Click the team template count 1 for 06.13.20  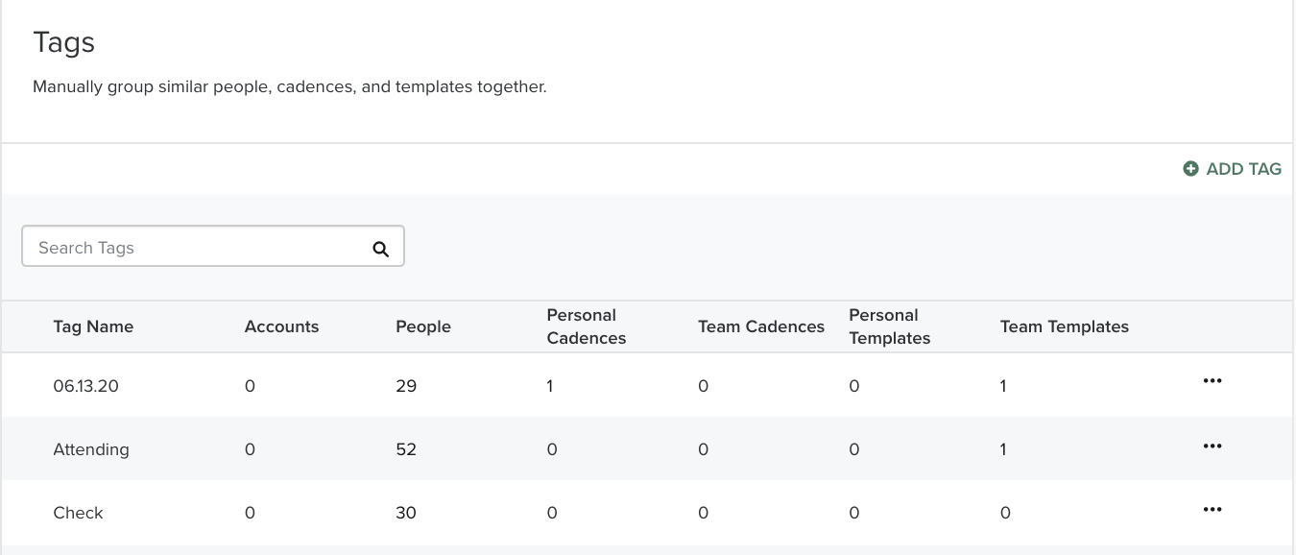pos(1002,385)
